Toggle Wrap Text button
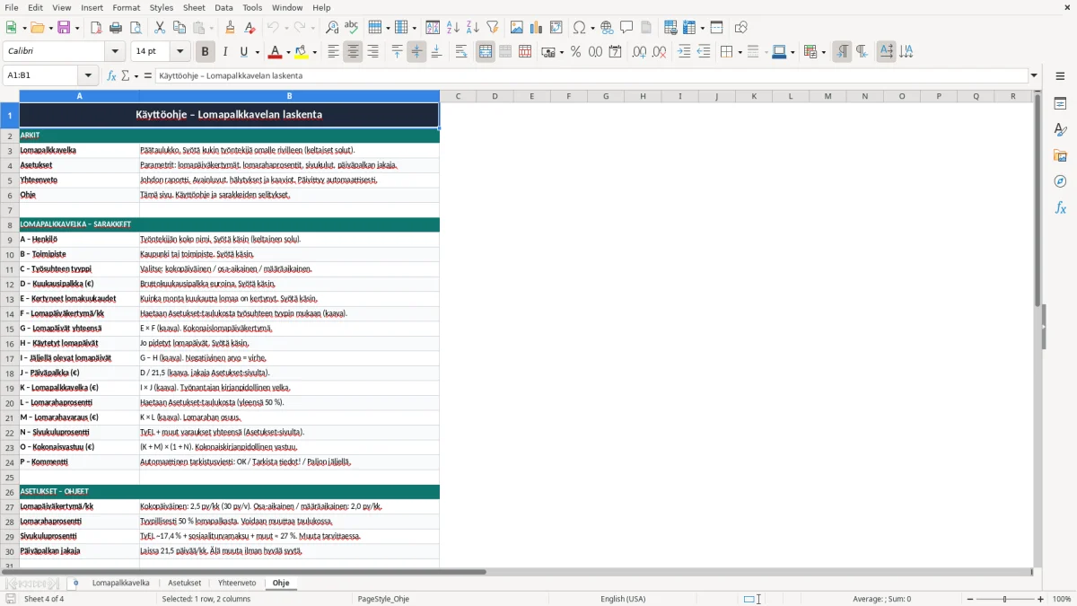 (x=461, y=52)
